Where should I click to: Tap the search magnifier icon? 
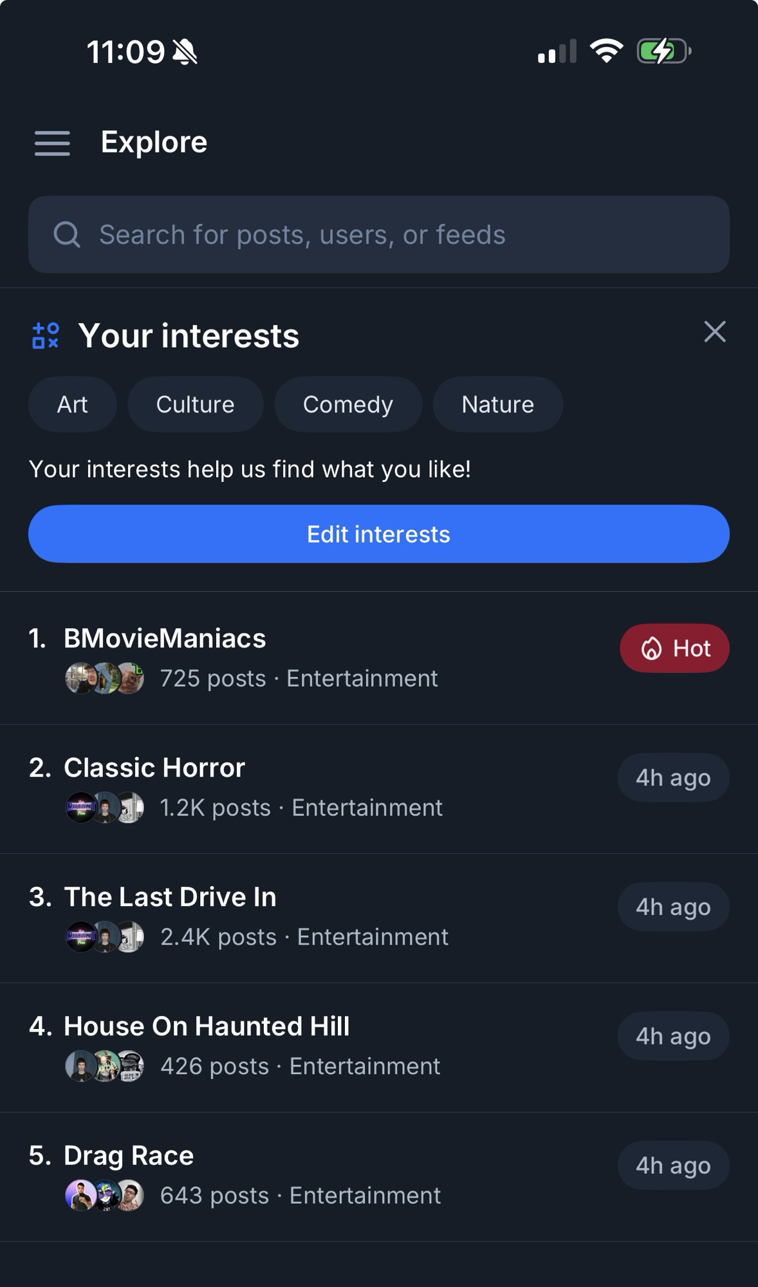tap(67, 235)
